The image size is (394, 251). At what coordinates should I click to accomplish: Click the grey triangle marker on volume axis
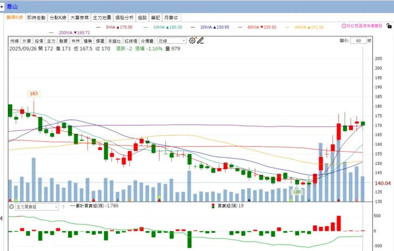point(117,200)
